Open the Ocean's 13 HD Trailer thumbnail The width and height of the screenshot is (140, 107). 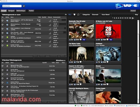[x=81, y=76]
